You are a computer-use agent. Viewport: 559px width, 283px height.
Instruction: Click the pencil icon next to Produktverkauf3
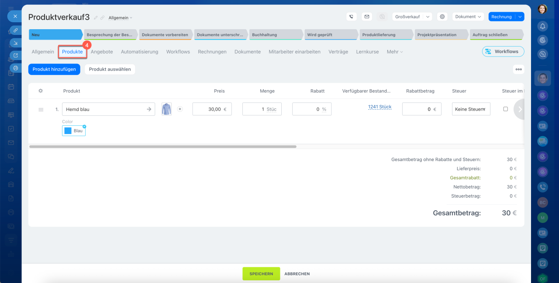pyautogui.click(x=96, y=18)
